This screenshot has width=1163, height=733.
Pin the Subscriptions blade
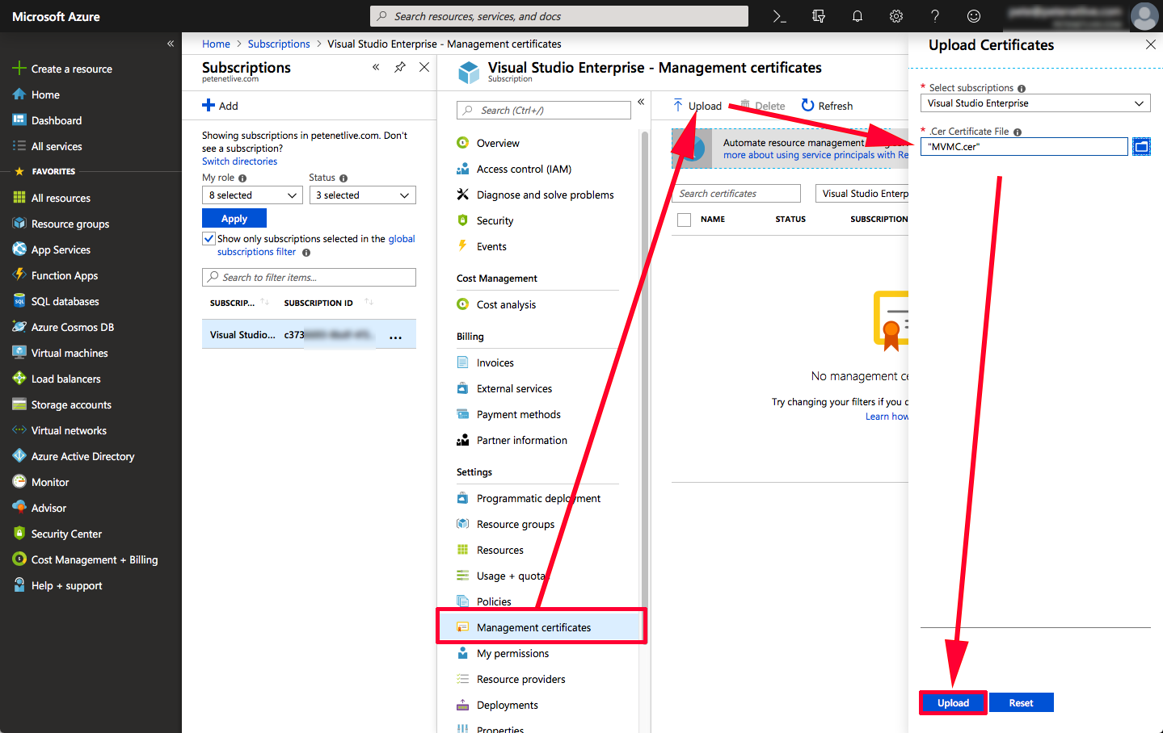(x=400, y=67)
